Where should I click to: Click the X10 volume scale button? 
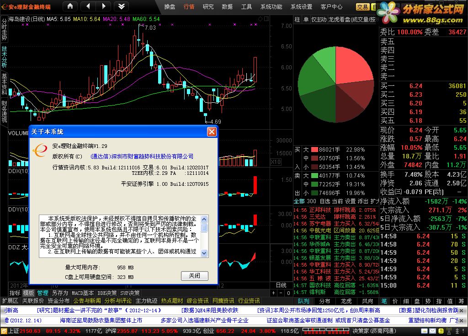tap(276, 162)
